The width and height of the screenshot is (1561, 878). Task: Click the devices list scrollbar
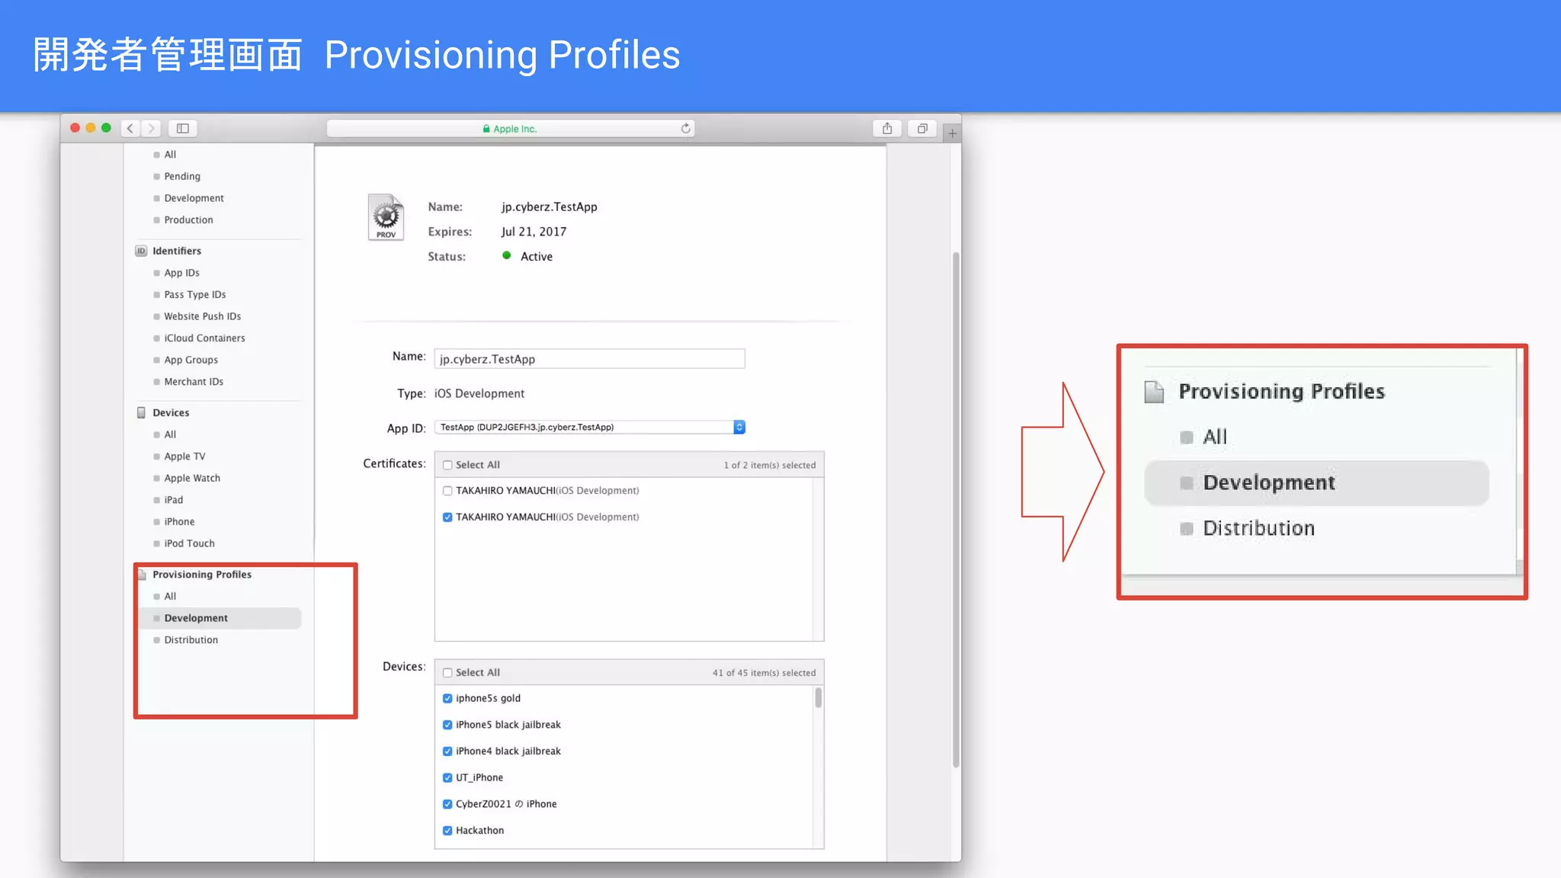(x=818, y=698)
